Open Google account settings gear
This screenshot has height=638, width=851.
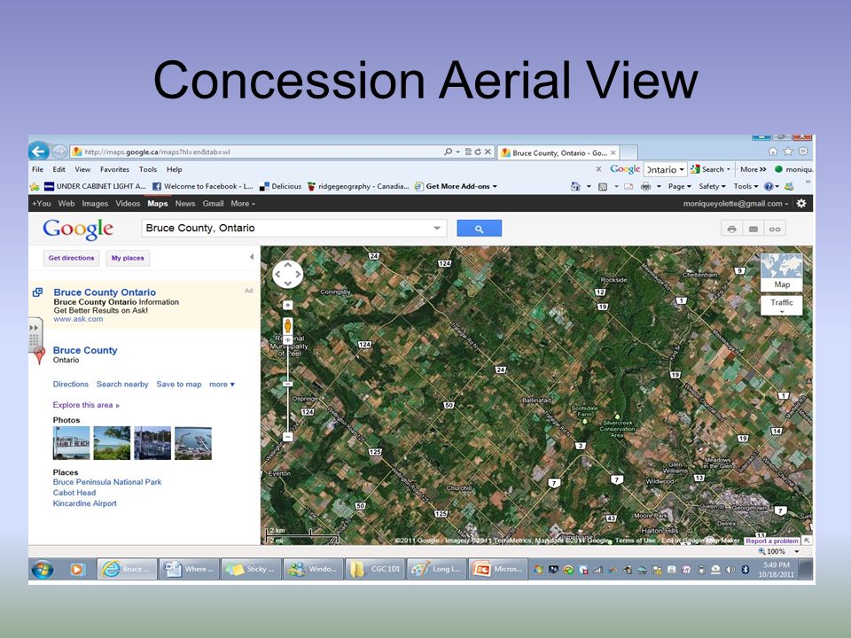[801, 204]
